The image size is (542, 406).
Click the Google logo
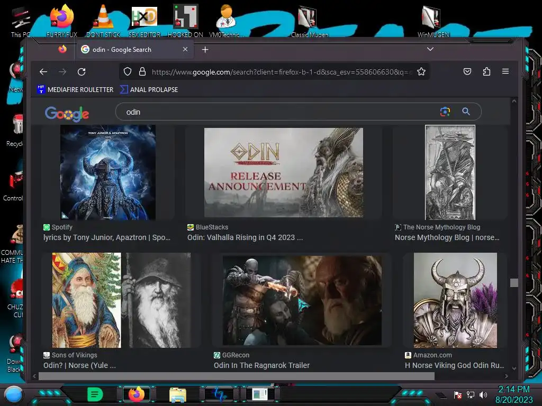point(67,114)
